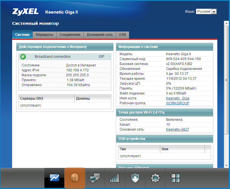Open the System Monitor chart icon

point(54,178)
